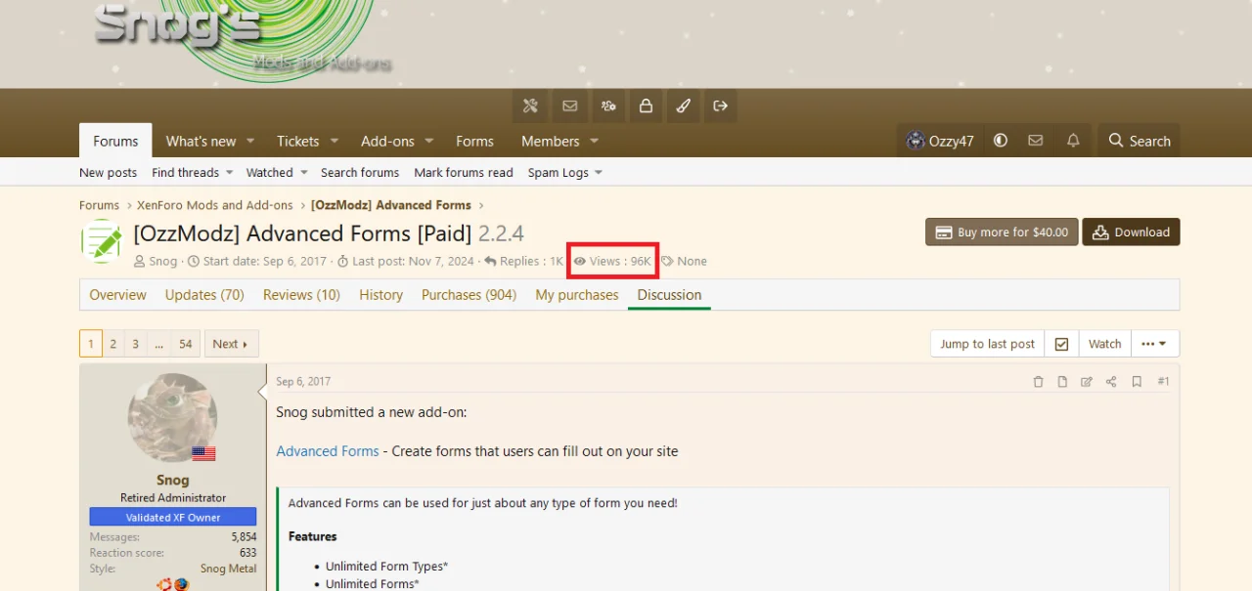
Task: Delete post #1 with trash icon
Action: tap(1038, 382)
